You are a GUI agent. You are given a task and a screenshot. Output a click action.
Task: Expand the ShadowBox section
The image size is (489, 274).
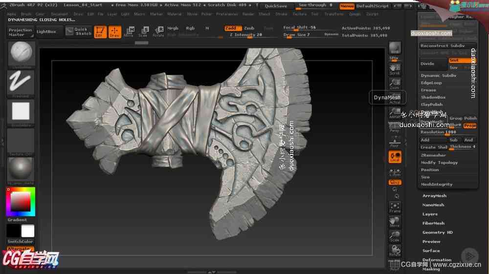pos(433,97)
